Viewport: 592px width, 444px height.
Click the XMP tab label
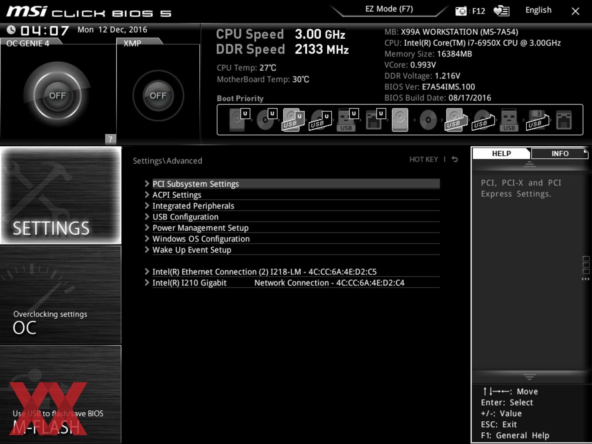pyautogui.click(x=132, y=44)
